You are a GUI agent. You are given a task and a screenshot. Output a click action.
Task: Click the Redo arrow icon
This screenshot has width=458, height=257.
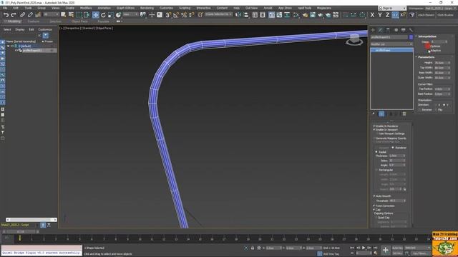pyautogui.click(x=14, y=15)
